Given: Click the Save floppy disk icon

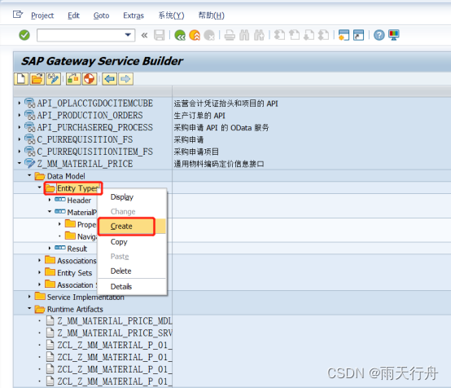Looking at the screenshot, I should [159, 35].
